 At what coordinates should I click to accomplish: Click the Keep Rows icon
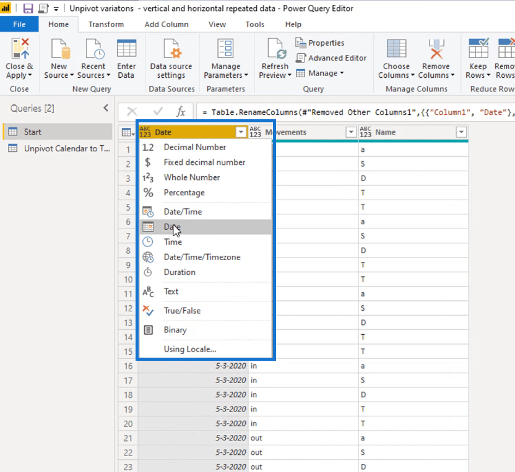(478, 49)
